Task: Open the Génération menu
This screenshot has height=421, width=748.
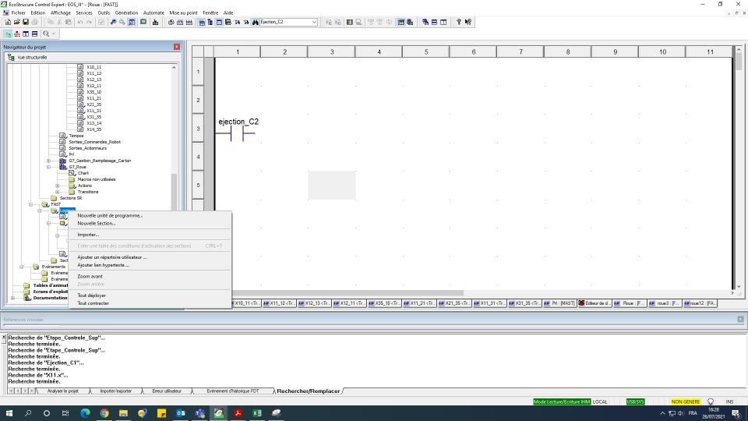Action: 126,12
